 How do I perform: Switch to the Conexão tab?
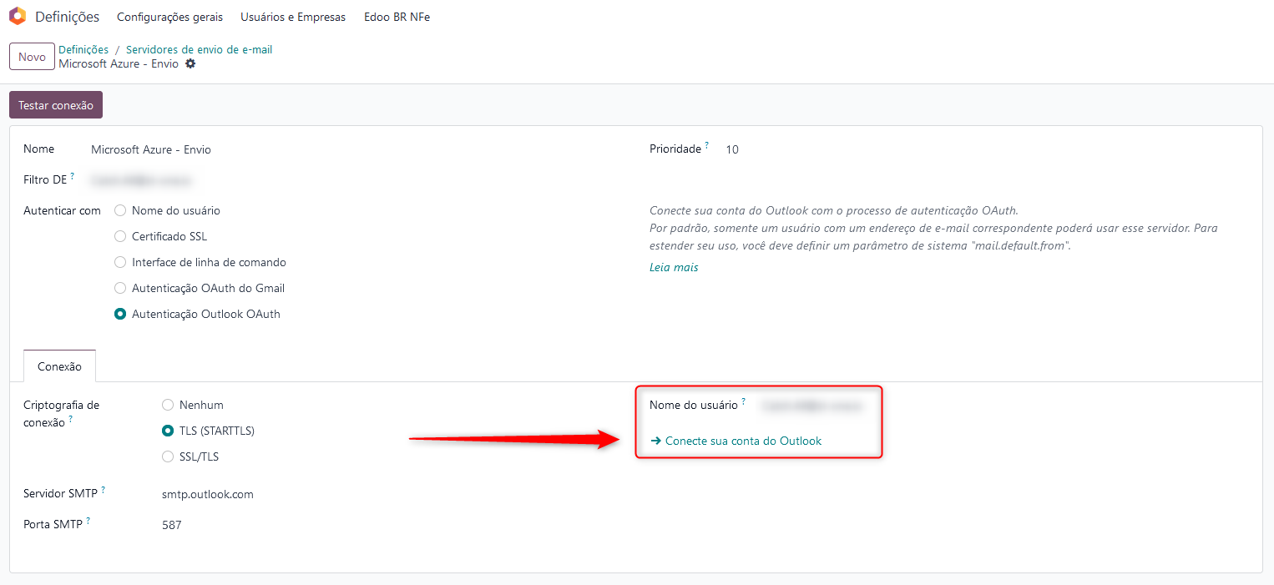[x=60, y=366]
